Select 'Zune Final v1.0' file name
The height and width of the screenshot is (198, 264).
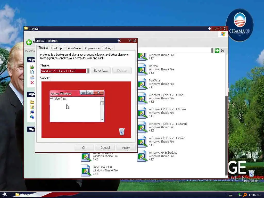click(102, 167)
